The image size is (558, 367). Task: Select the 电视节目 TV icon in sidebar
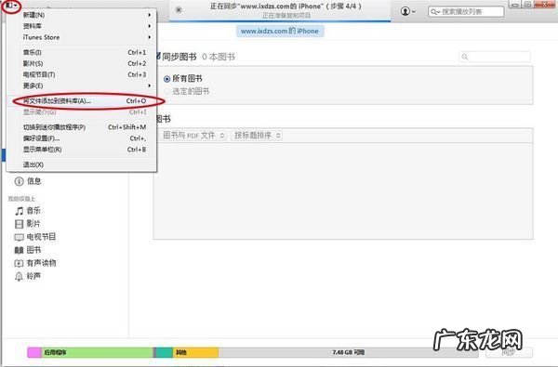(19, 237)
